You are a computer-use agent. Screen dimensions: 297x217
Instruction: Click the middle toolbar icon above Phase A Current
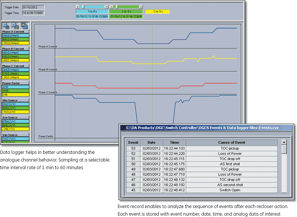[x=15, y=26]
